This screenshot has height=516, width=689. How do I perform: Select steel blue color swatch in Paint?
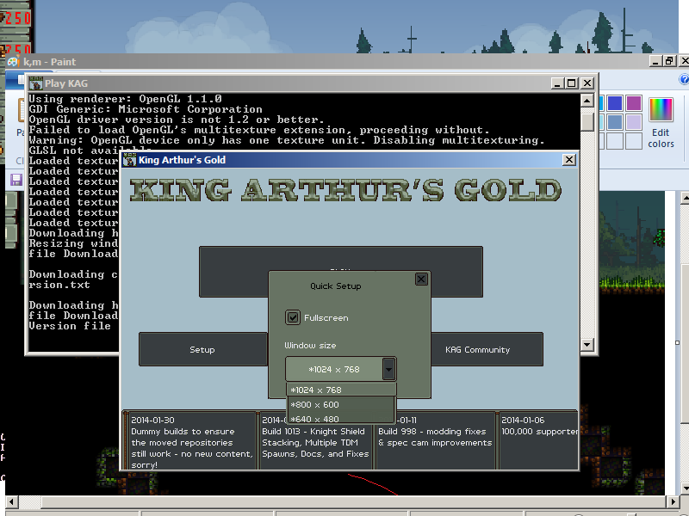(x=615, y=122)
